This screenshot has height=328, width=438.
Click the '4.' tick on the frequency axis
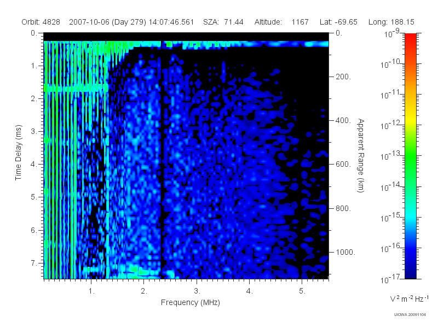coord(250,291)
